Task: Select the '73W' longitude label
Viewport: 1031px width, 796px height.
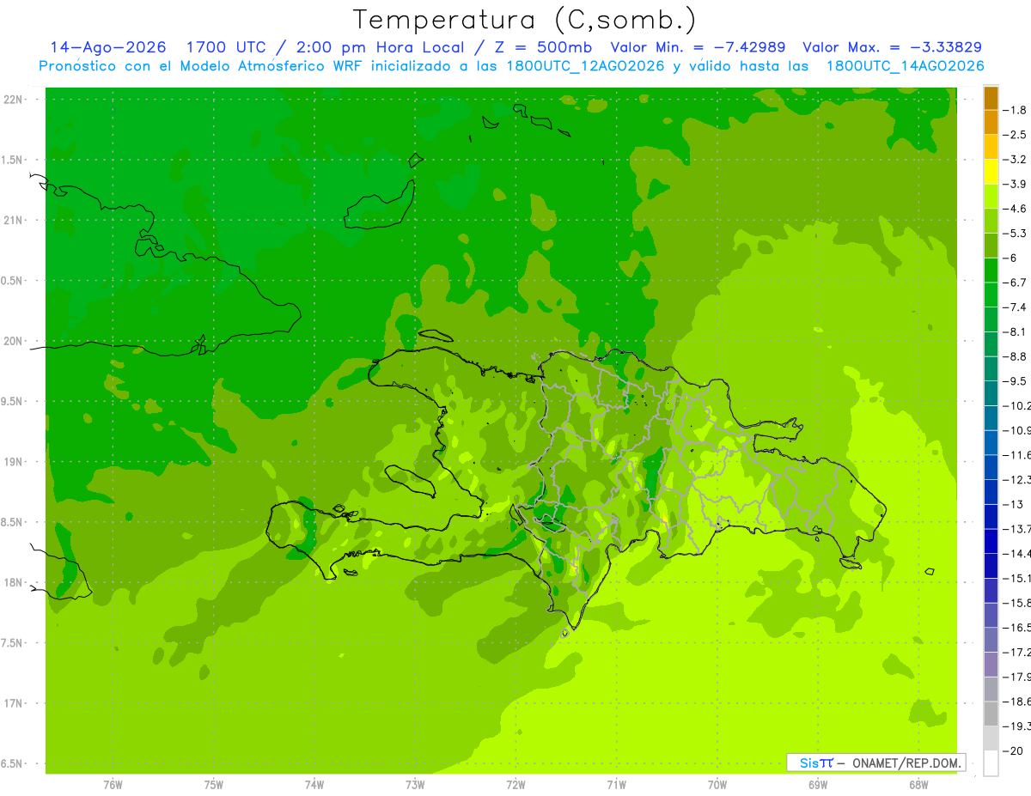Action: [415, 785]
